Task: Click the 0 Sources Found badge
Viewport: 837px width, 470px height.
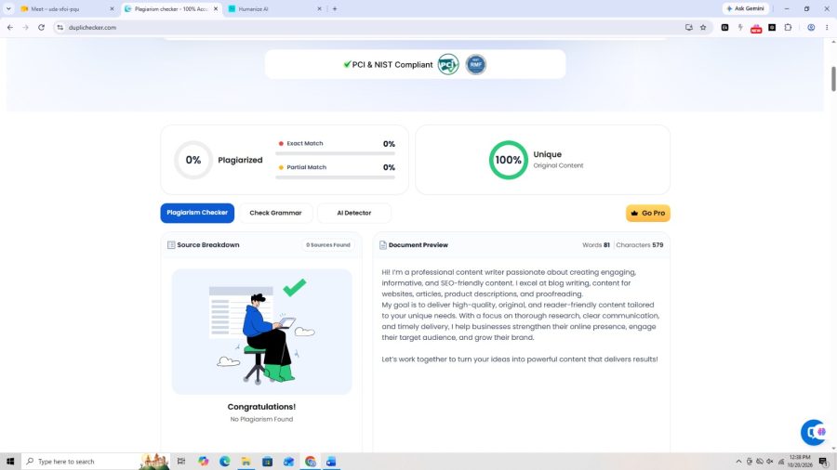Action: [327, 245]
